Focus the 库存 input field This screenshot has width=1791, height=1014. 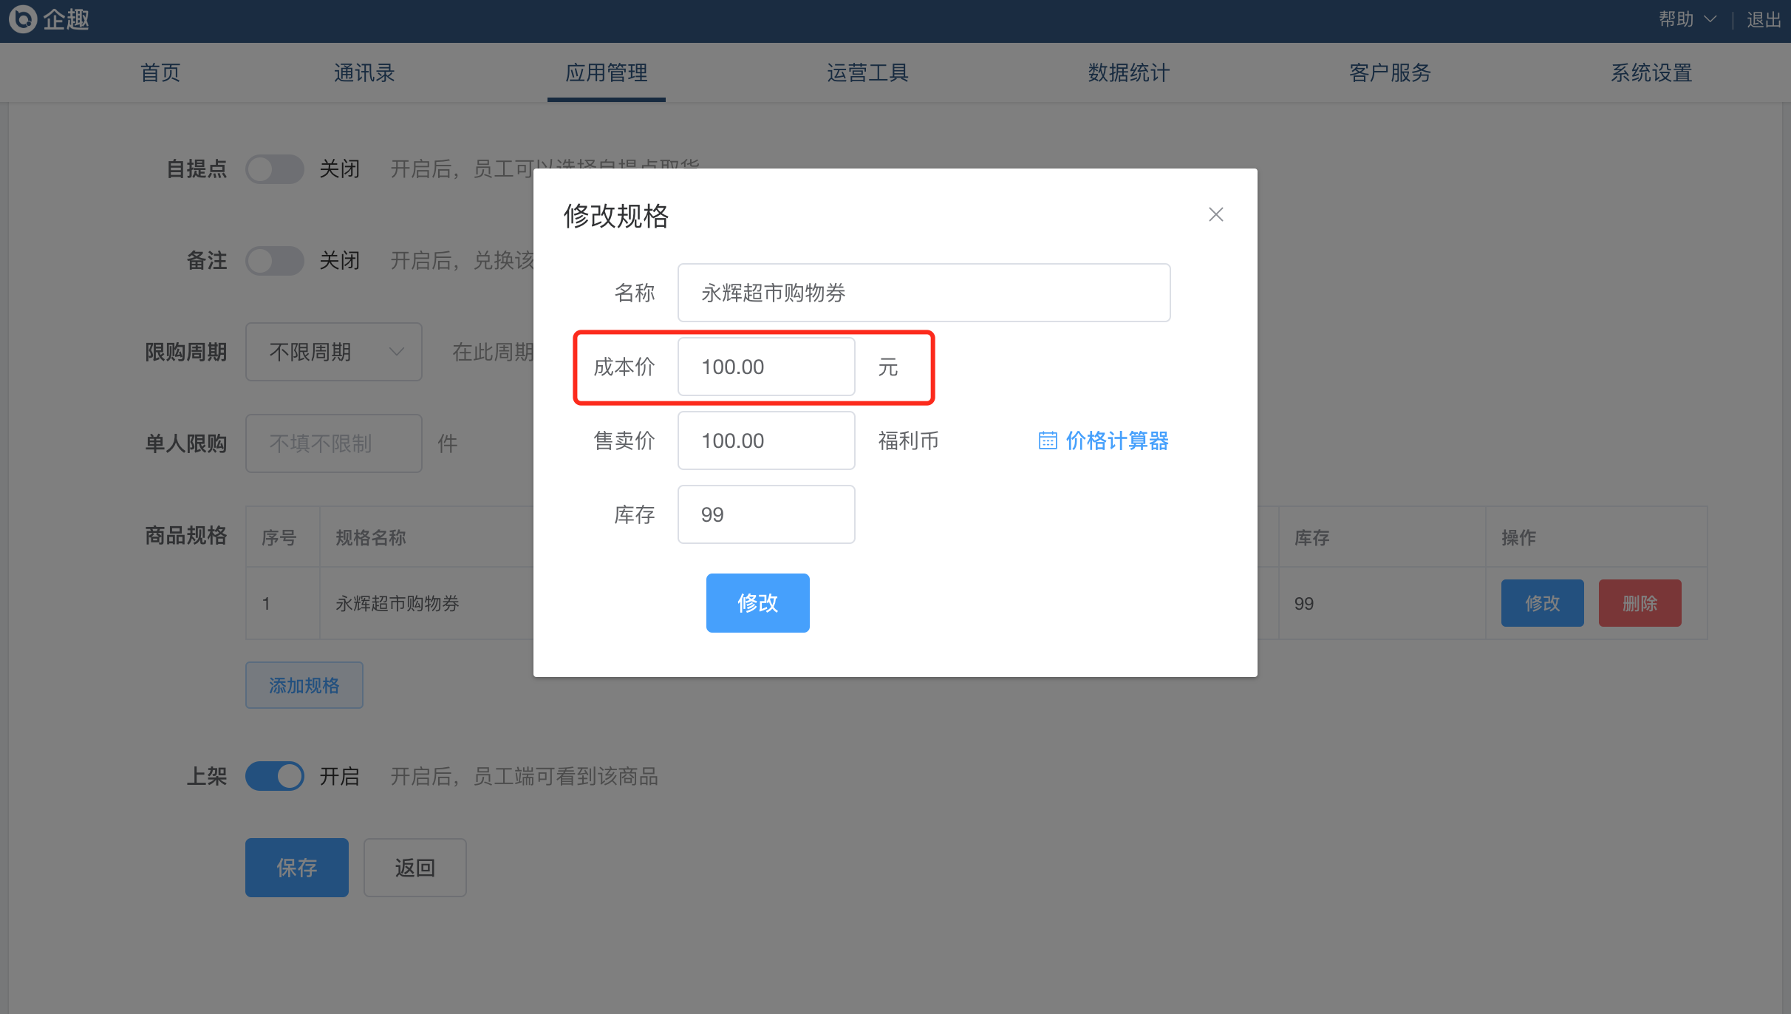(x=766, y=514)
